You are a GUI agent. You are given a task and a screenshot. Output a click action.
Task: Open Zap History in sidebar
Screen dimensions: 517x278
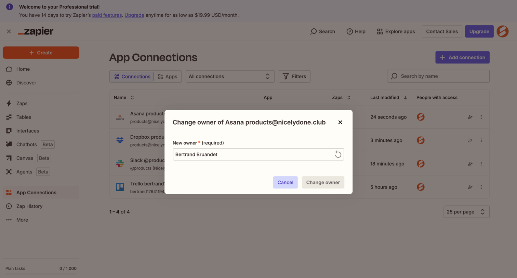(41, 206)
